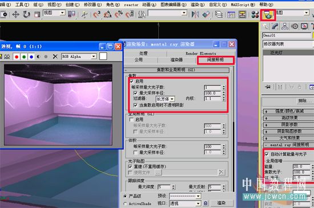Enable blue channel in render frame window
Screen dimensions: 314x208
(x=31, y=57)
